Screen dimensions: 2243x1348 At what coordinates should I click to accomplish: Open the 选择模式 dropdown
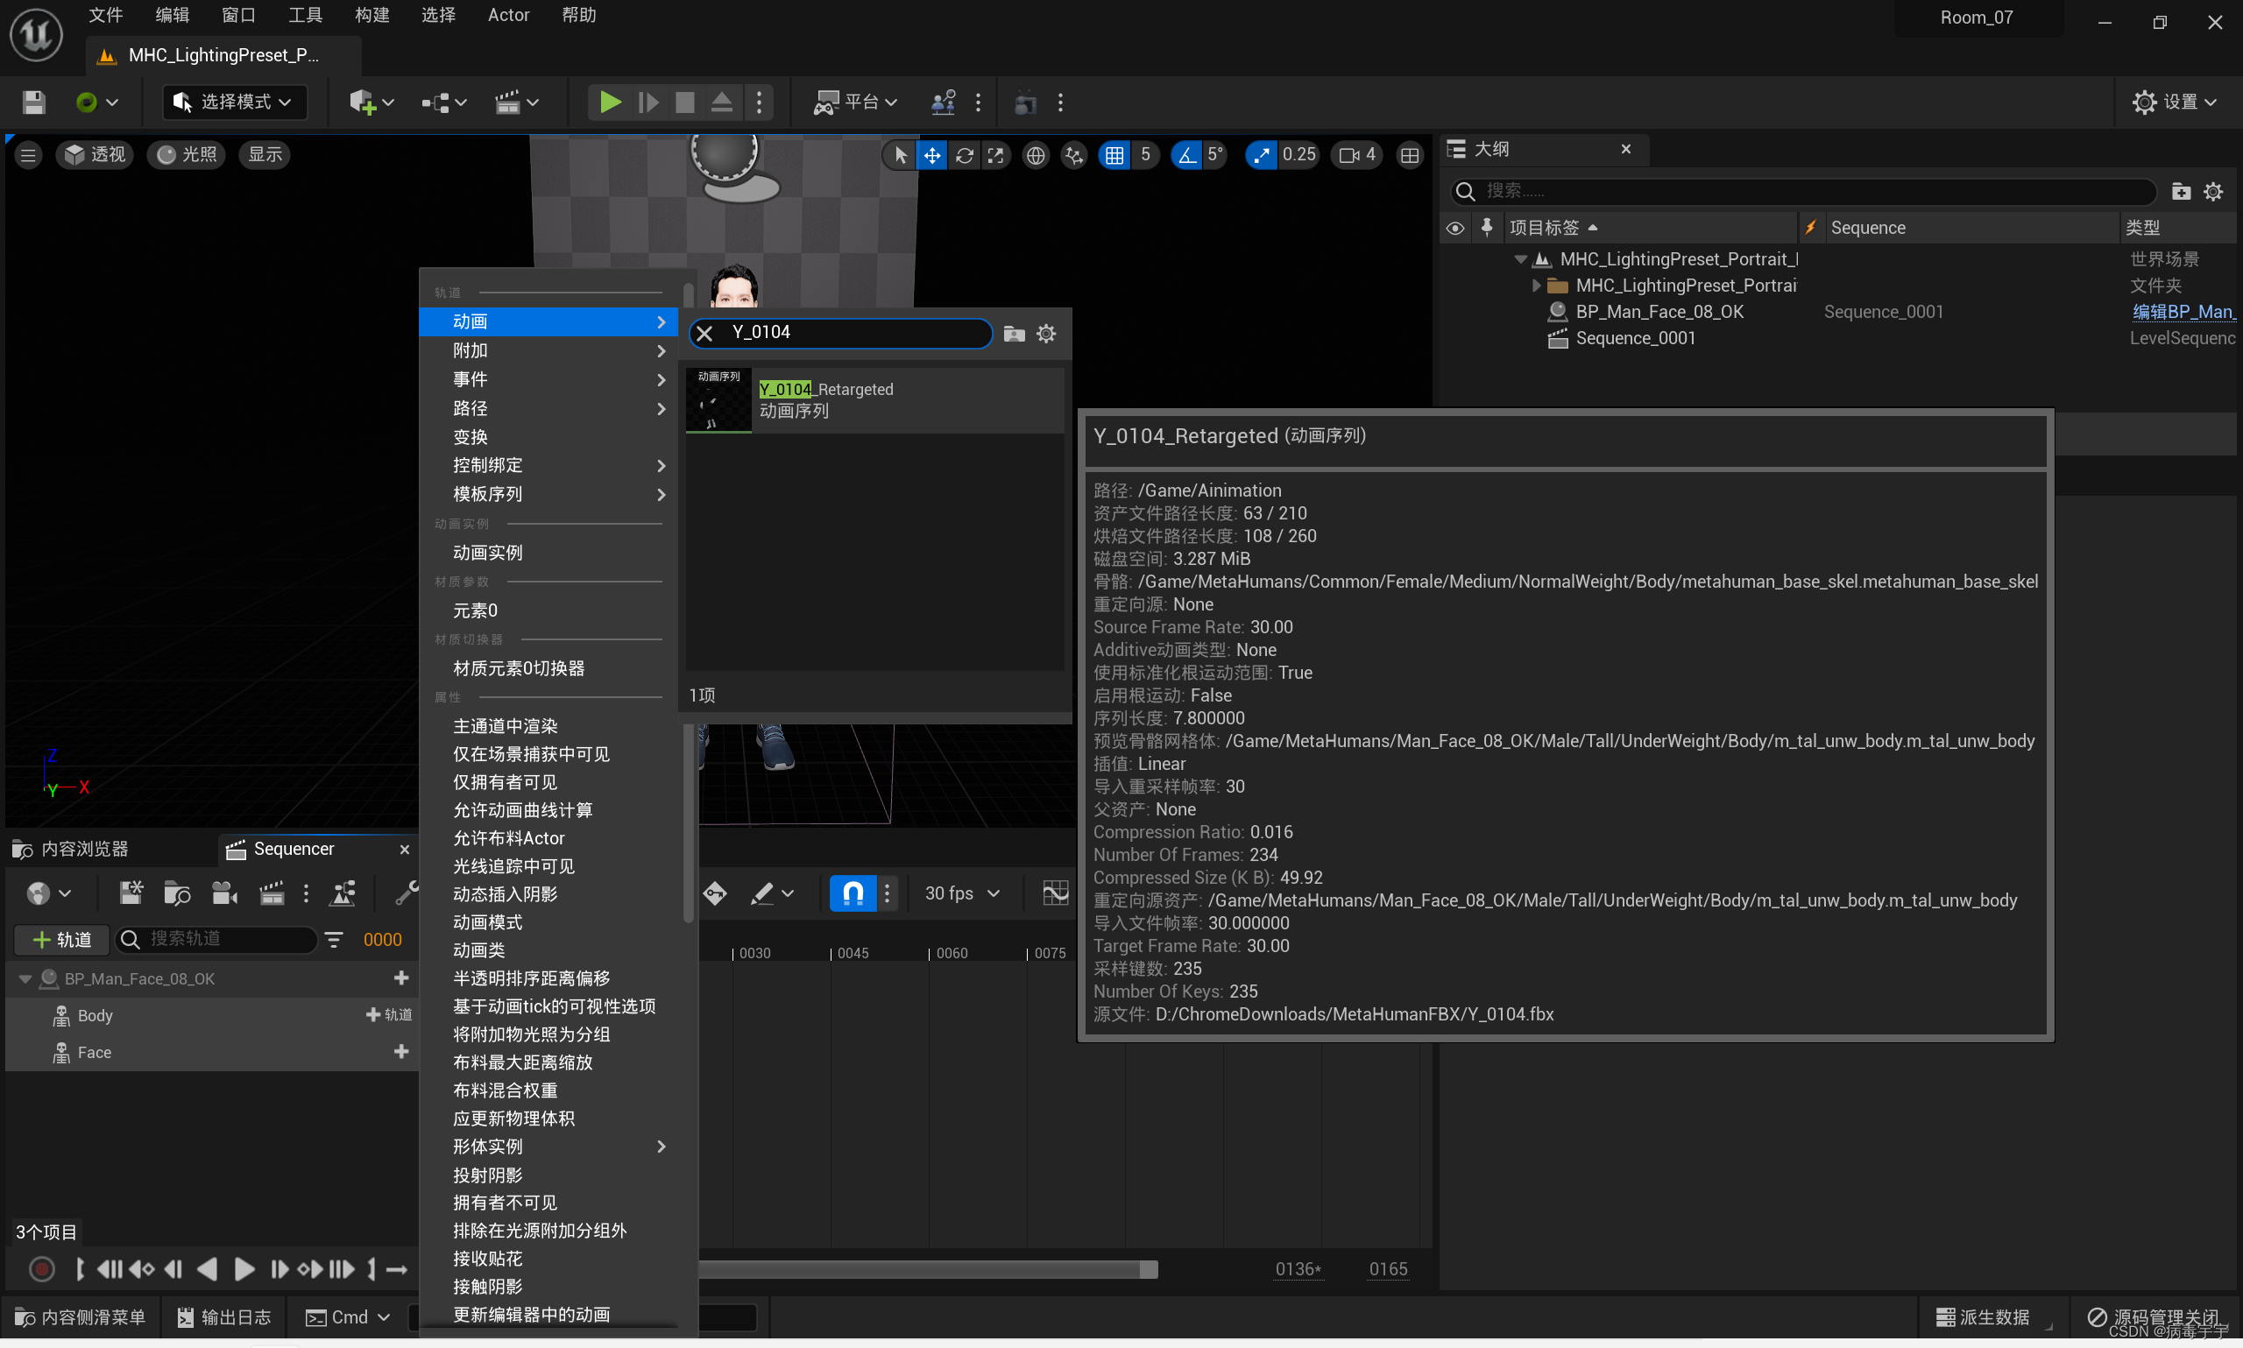point(235,102)
